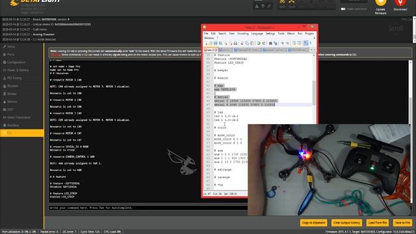The width and height of the screenshot is (416, 234).
Task: Open the Blackbox tab in sidebar
Action: coord(21,125)
